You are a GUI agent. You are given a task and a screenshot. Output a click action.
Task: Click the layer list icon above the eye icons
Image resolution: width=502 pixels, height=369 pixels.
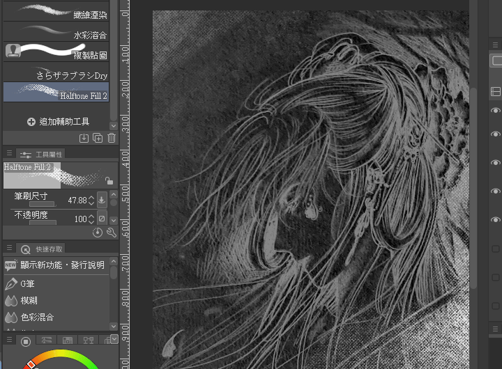[496, 91]
